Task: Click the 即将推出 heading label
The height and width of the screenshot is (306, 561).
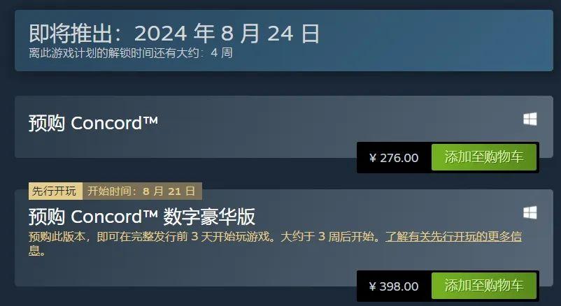Action: click(71, 34)
